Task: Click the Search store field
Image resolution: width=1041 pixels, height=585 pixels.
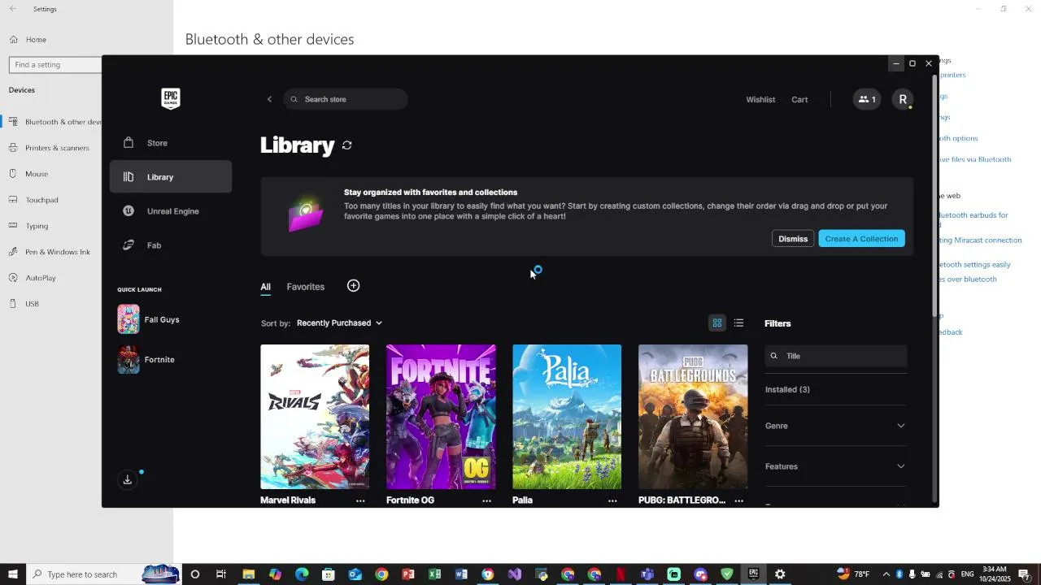Action: coord(346,99)
